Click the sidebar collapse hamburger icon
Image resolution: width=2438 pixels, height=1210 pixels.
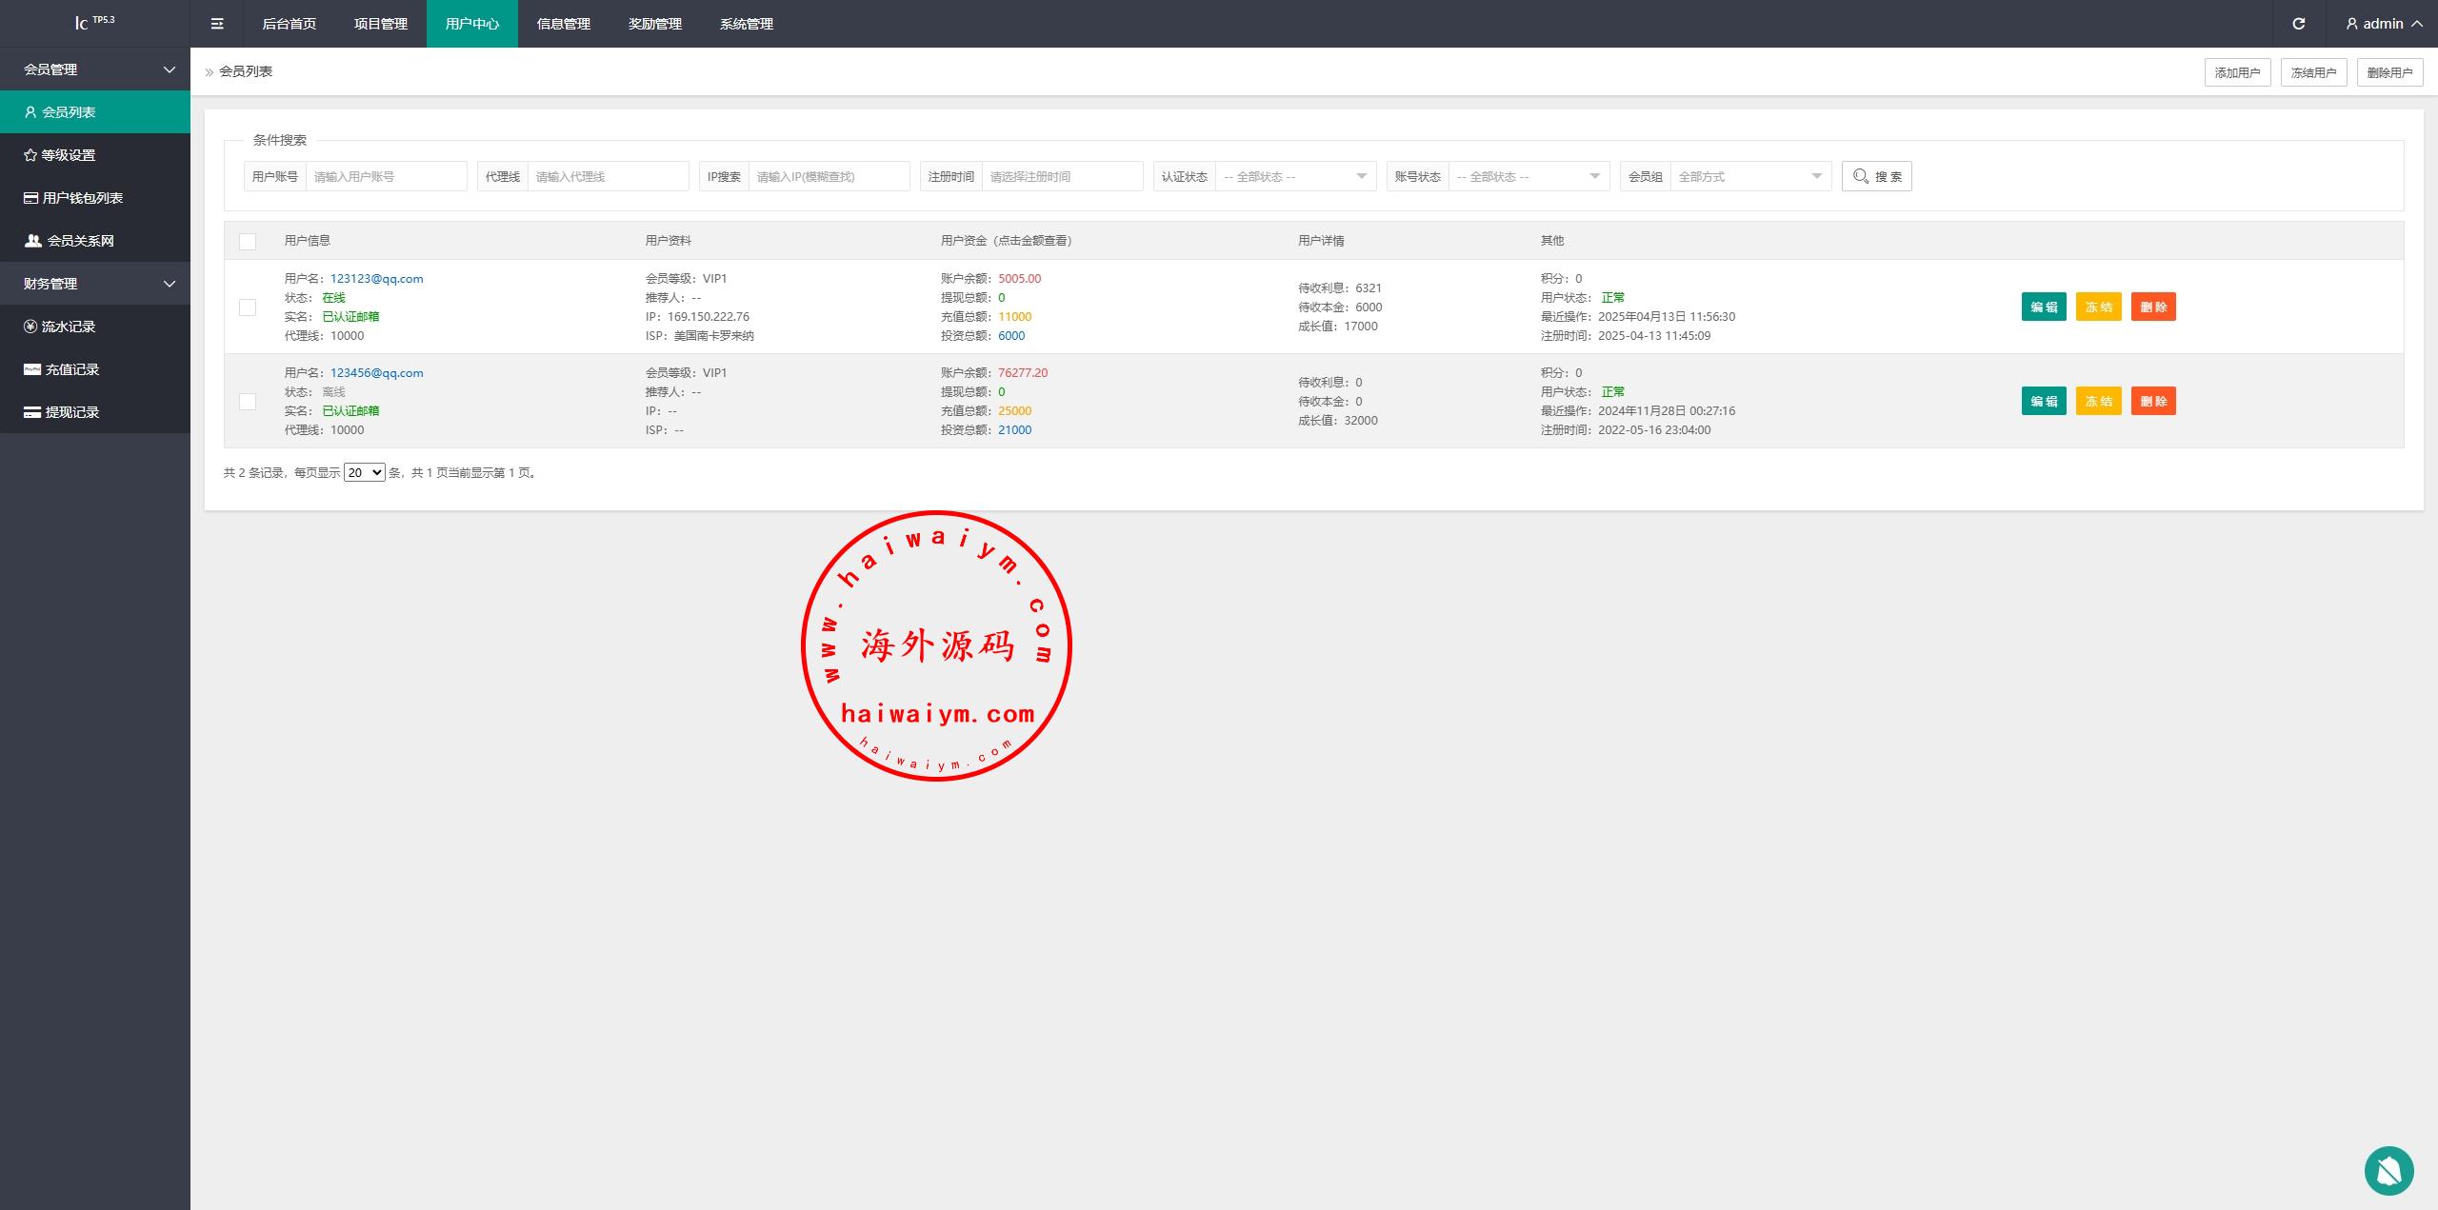[x=217, y=24]
